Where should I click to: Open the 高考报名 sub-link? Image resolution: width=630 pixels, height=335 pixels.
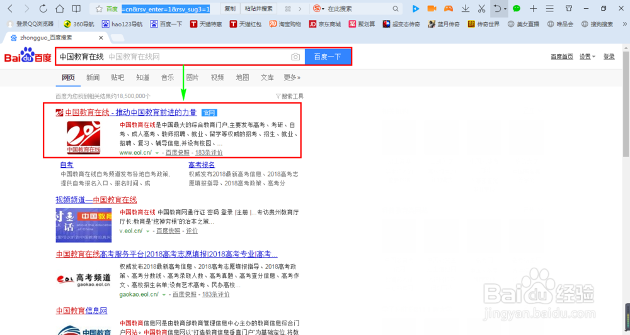(202, 165)
